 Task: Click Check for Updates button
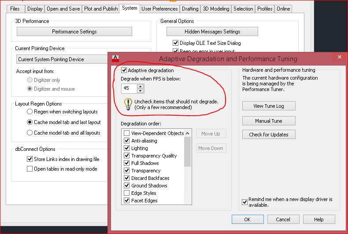[x=269, y=135]
